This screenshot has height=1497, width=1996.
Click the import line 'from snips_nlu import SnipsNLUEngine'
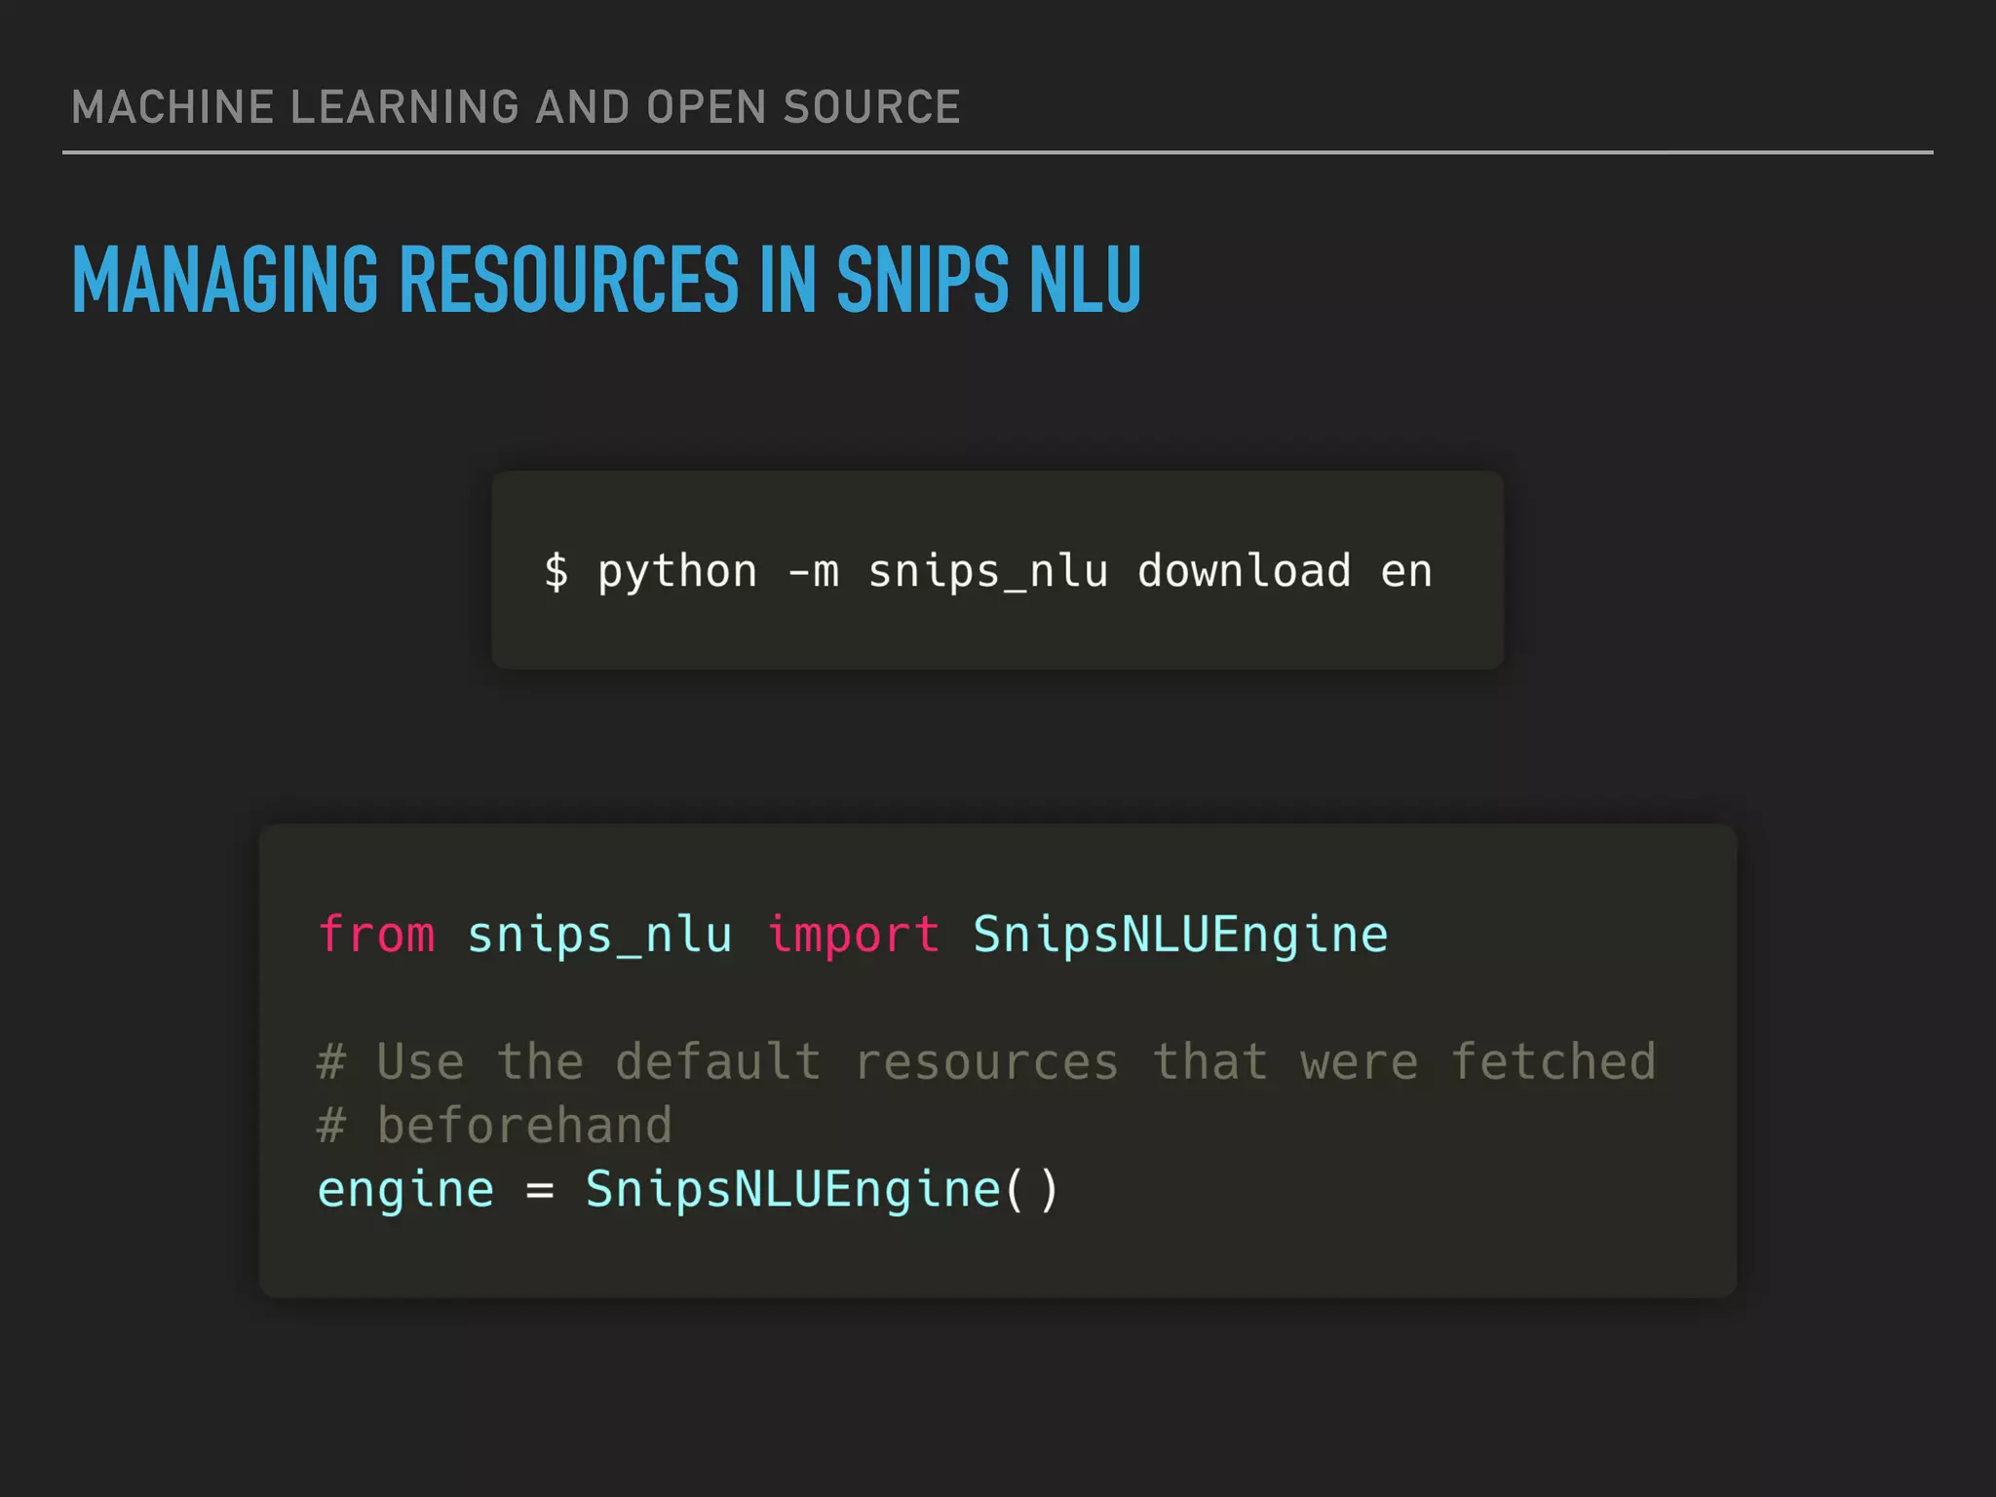[x=853, y=936]
